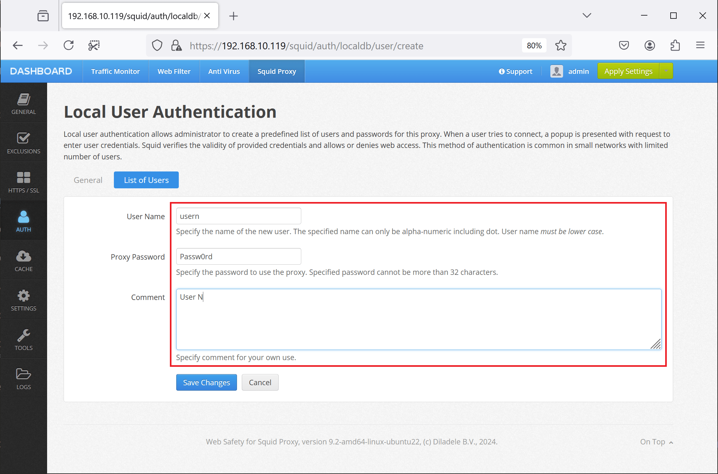Open the Web Filter menu
The width and height of the screenshot is (718, 474).
click(x=174, y=71)
